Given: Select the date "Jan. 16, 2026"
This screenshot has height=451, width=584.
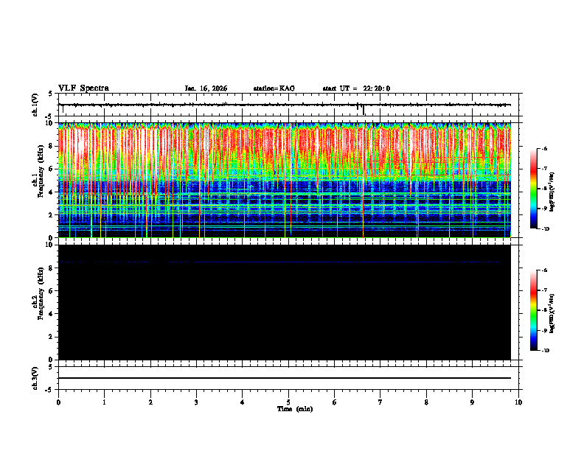Looking at the screenshot, I should [206, 88].
